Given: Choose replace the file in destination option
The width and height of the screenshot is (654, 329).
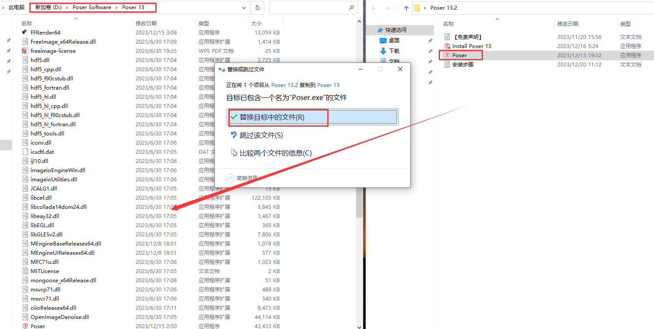Looking at the screenshot, I should point(313,117).
